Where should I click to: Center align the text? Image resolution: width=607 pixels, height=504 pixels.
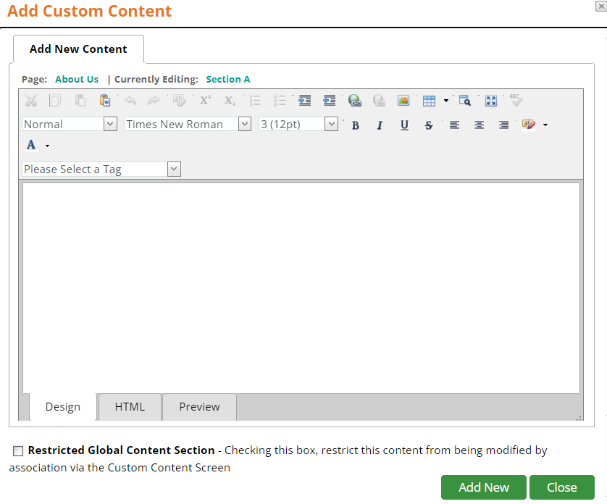[x=480, y=125]
